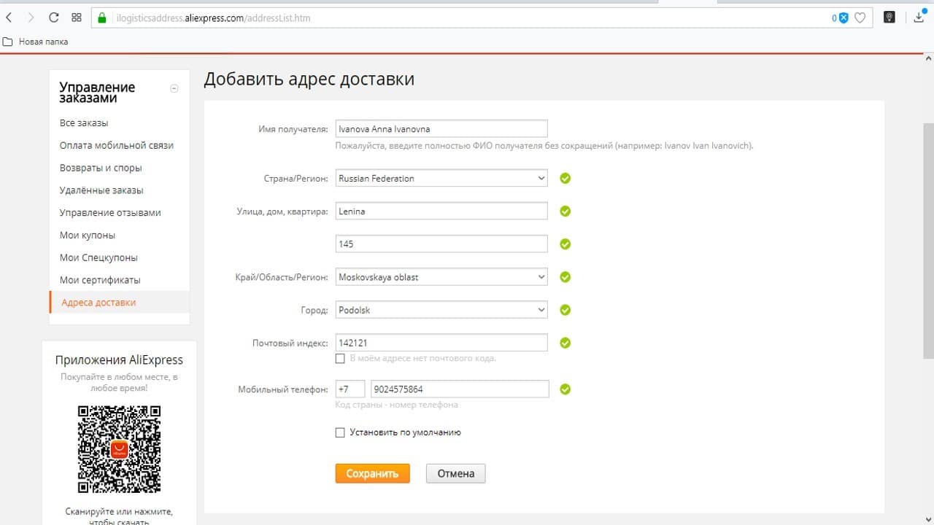The height and width of the screenshot is (525, 934).
Task: Click the QR code for the AliExpress app
Action: 119,449
